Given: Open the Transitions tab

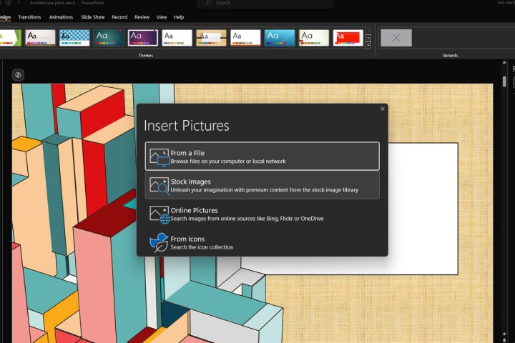Looking at the screenshot, I should 29,16.
